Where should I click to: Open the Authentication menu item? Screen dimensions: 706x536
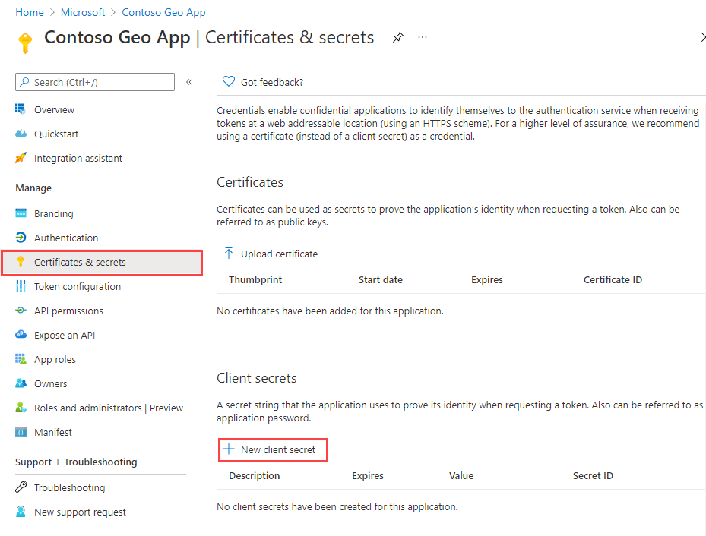pos(66,238)
